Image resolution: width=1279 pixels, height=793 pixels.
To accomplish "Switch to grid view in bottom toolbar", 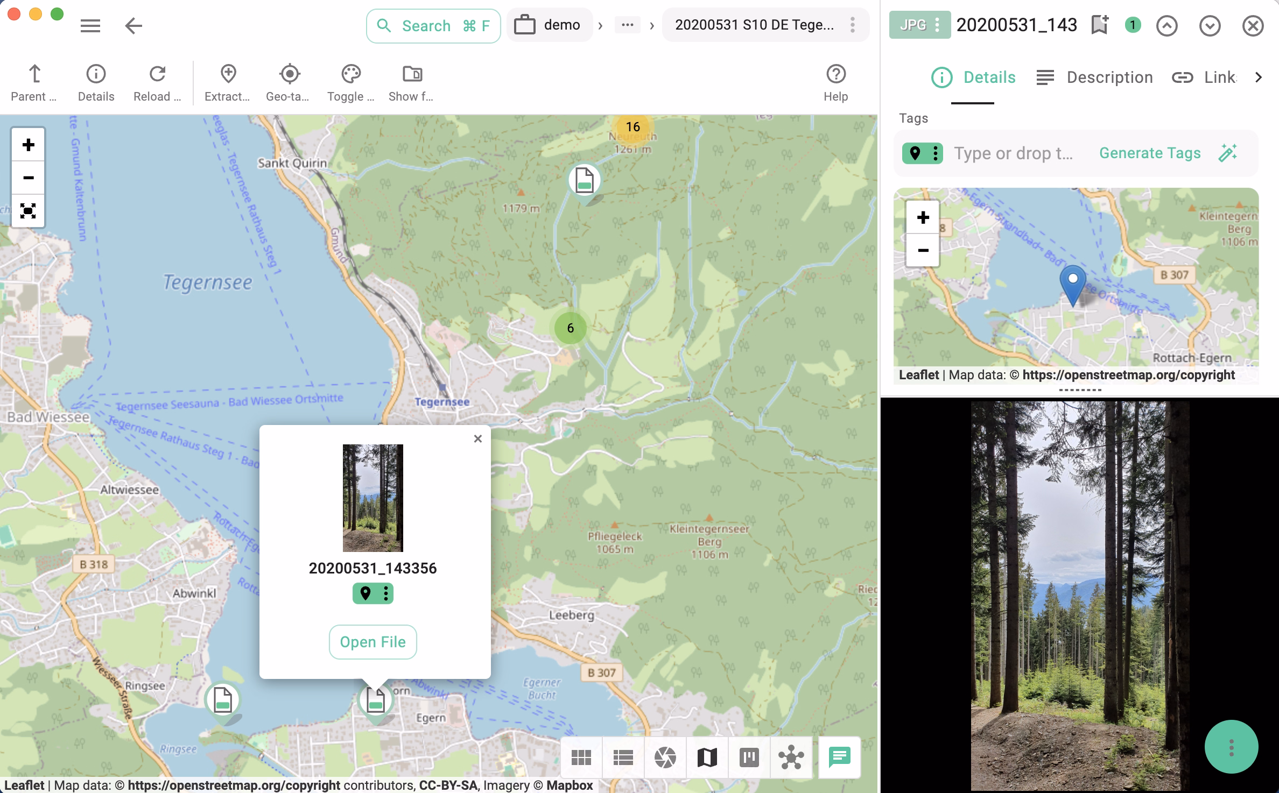I will point(581,758).
